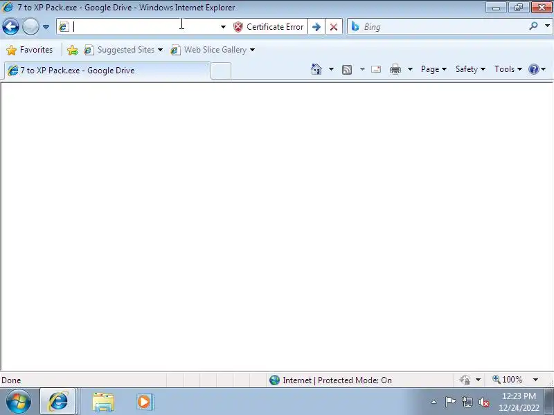Click the RSS feeds icon
554x415 pixels.
pos(347,70)
